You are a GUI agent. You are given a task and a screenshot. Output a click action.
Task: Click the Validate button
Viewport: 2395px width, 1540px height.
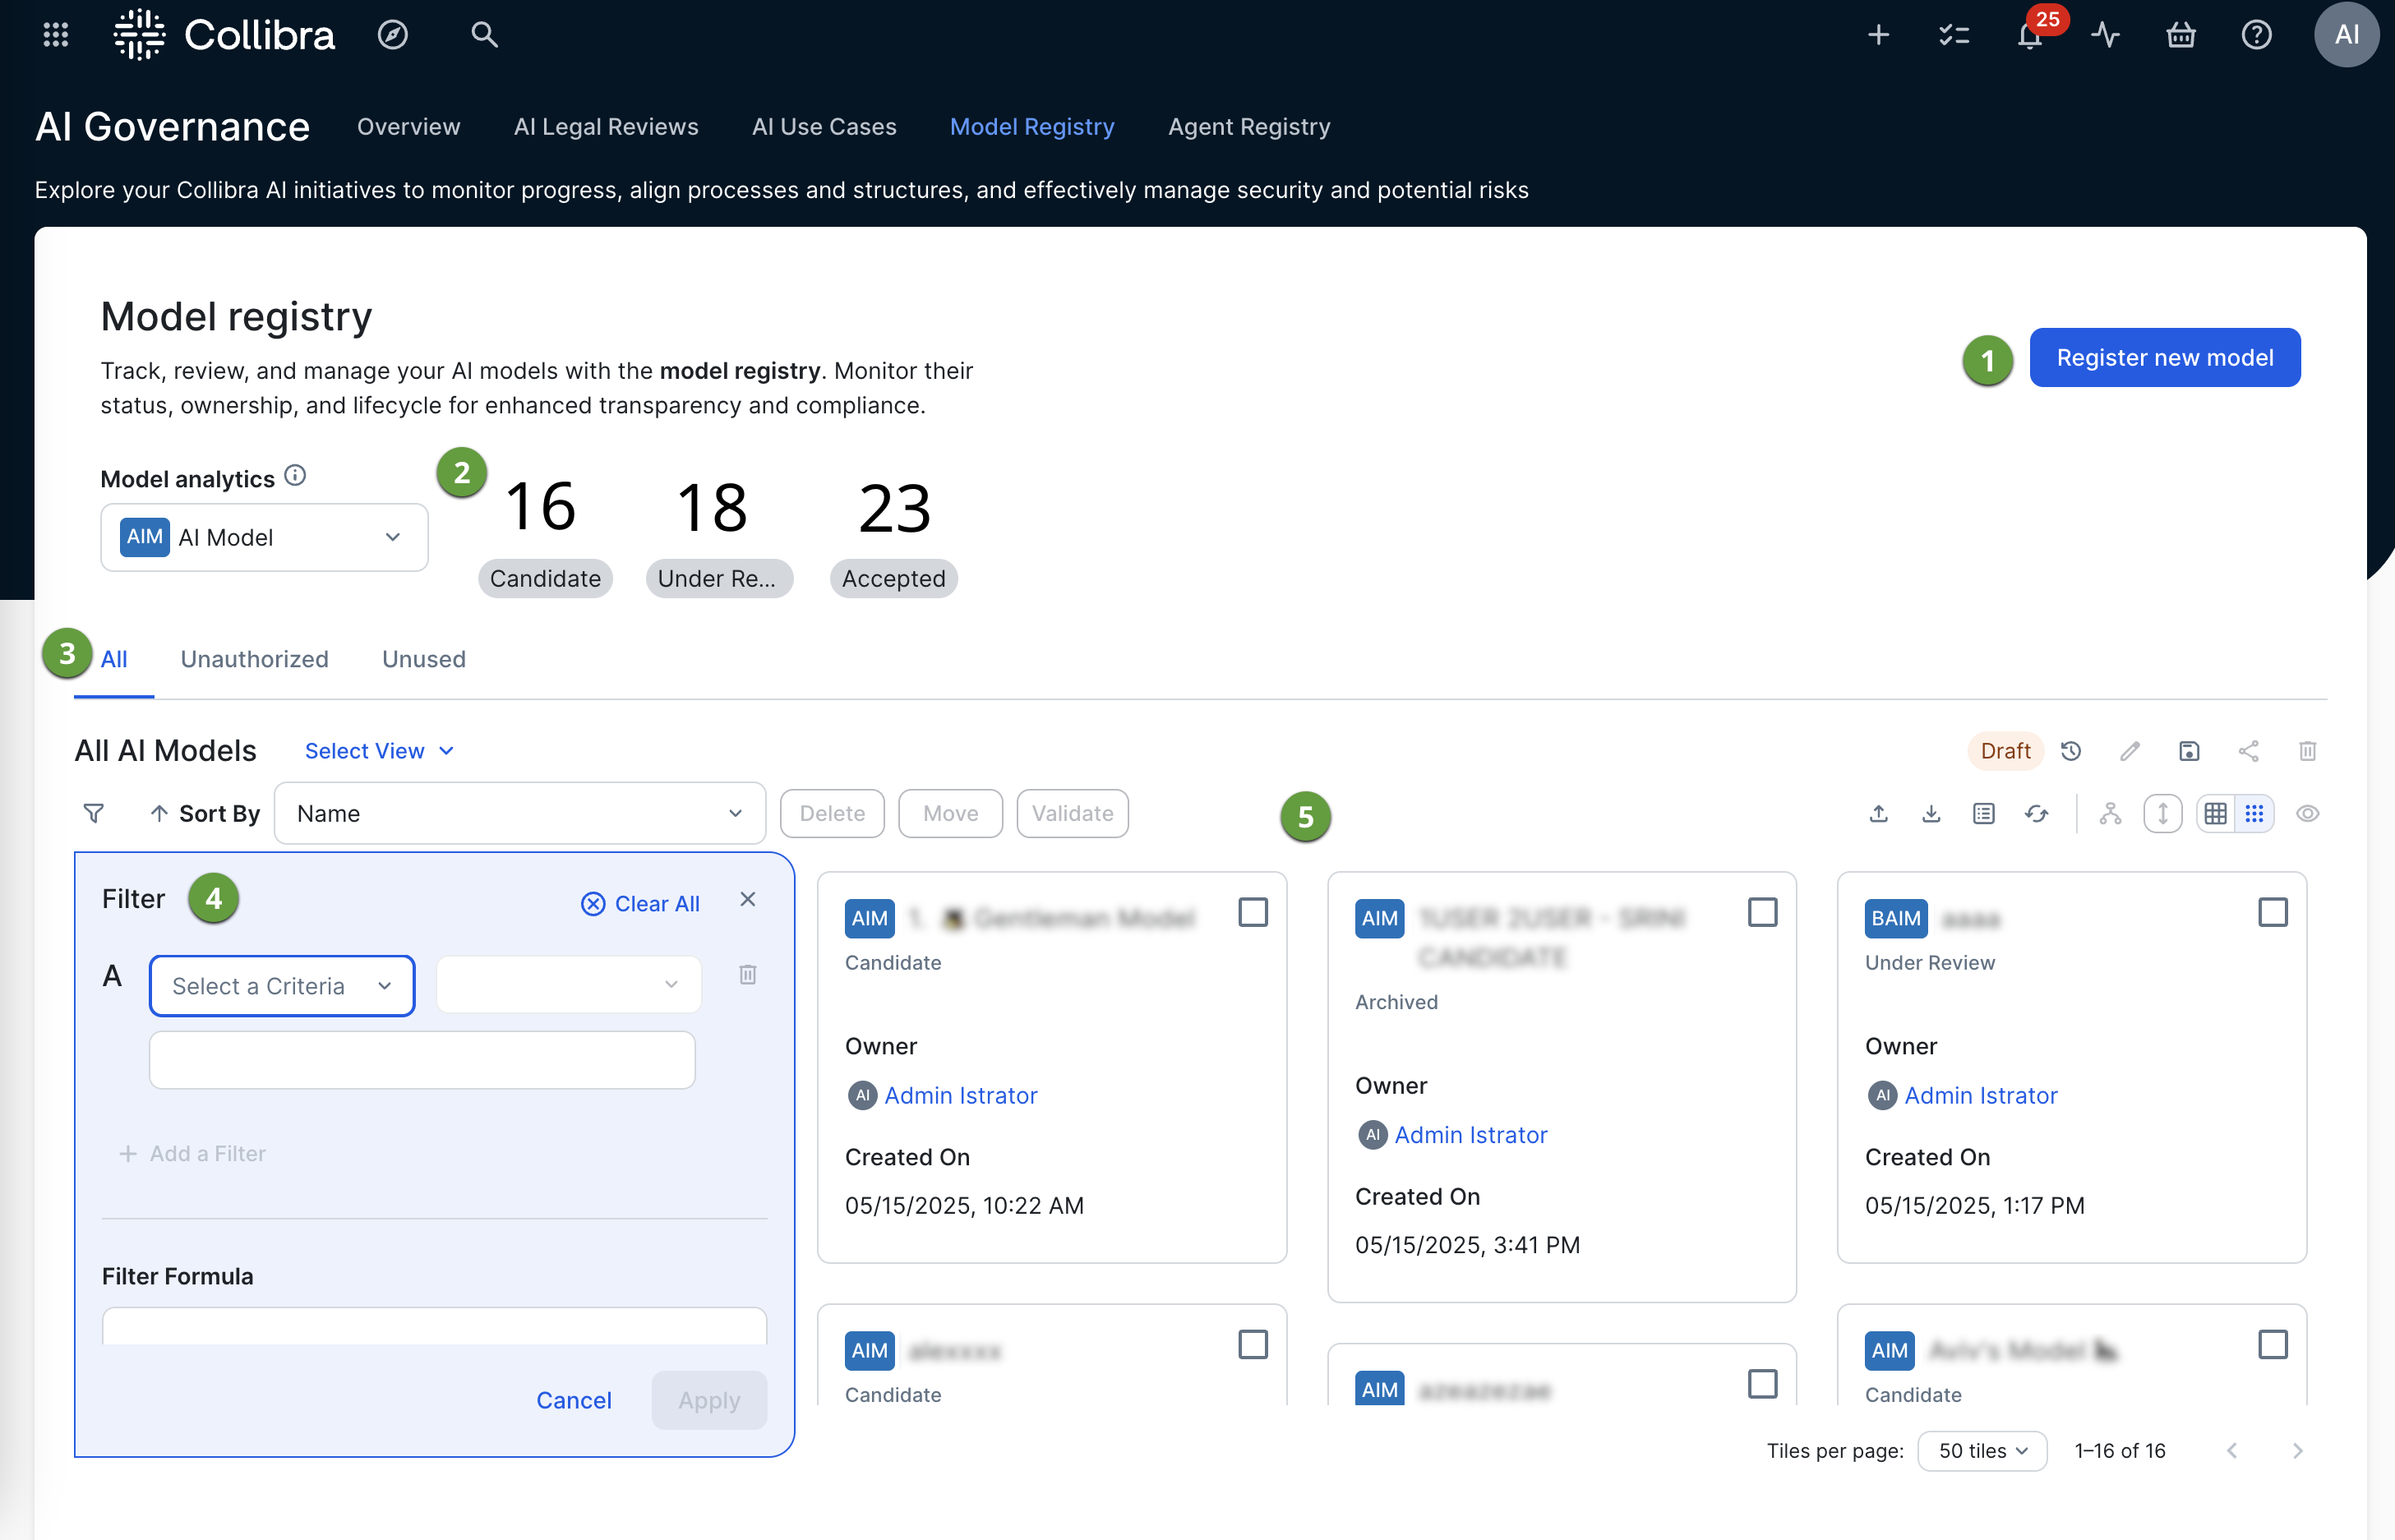coord(1072,813)
